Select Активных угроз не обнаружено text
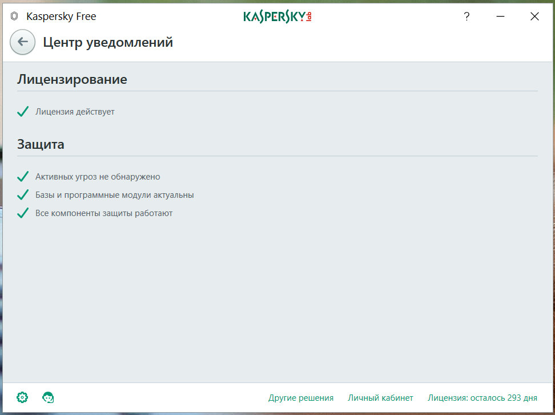The width and height of the screenshot is (555, 415). coord(98,176)
